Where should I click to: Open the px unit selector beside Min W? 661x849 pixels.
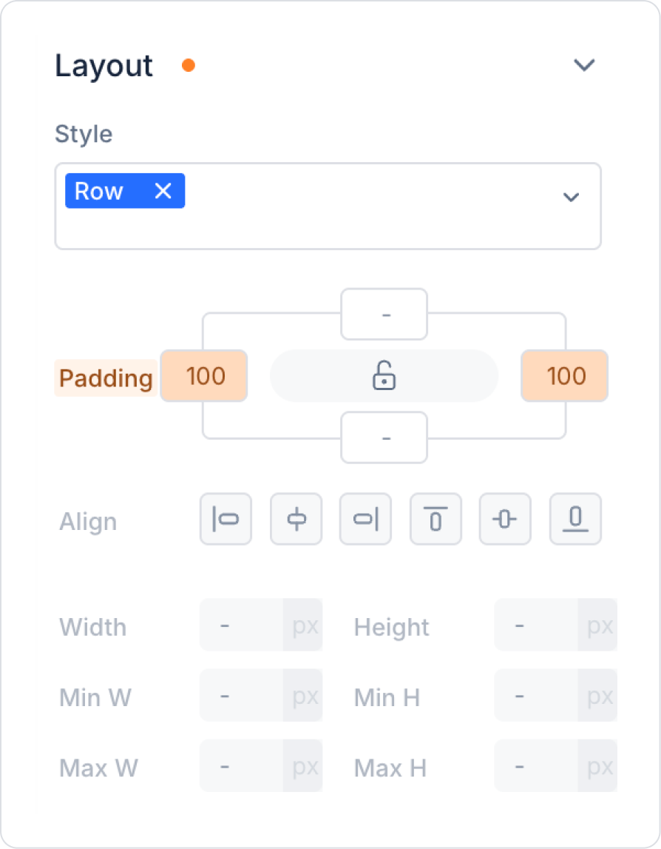[x=305, y=697]
